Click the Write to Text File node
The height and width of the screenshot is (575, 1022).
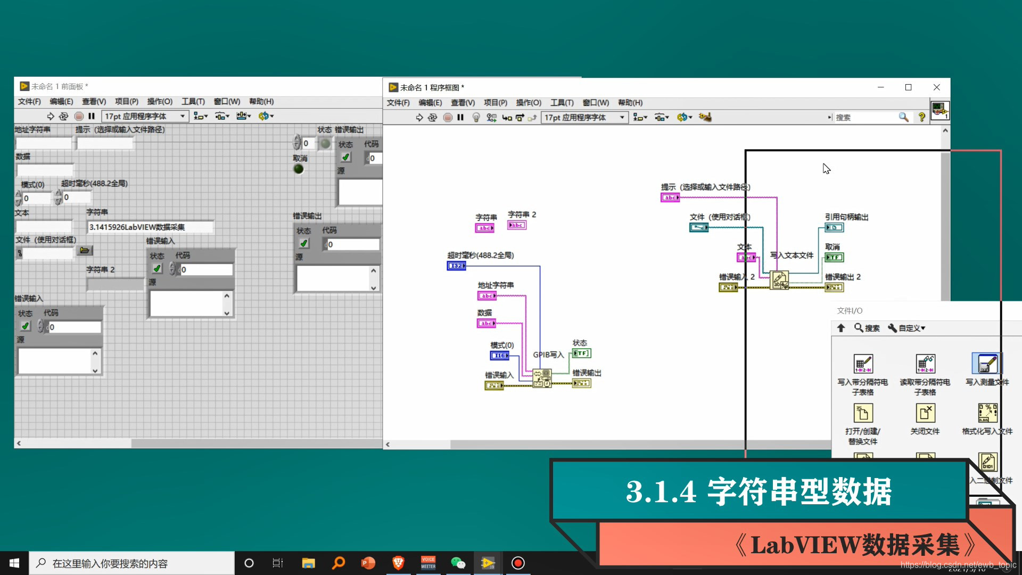(779, 280)
